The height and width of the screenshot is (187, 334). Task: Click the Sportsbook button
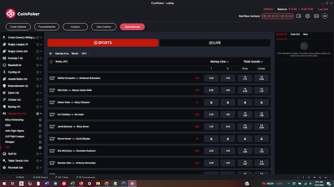click(x=132, y=27)
